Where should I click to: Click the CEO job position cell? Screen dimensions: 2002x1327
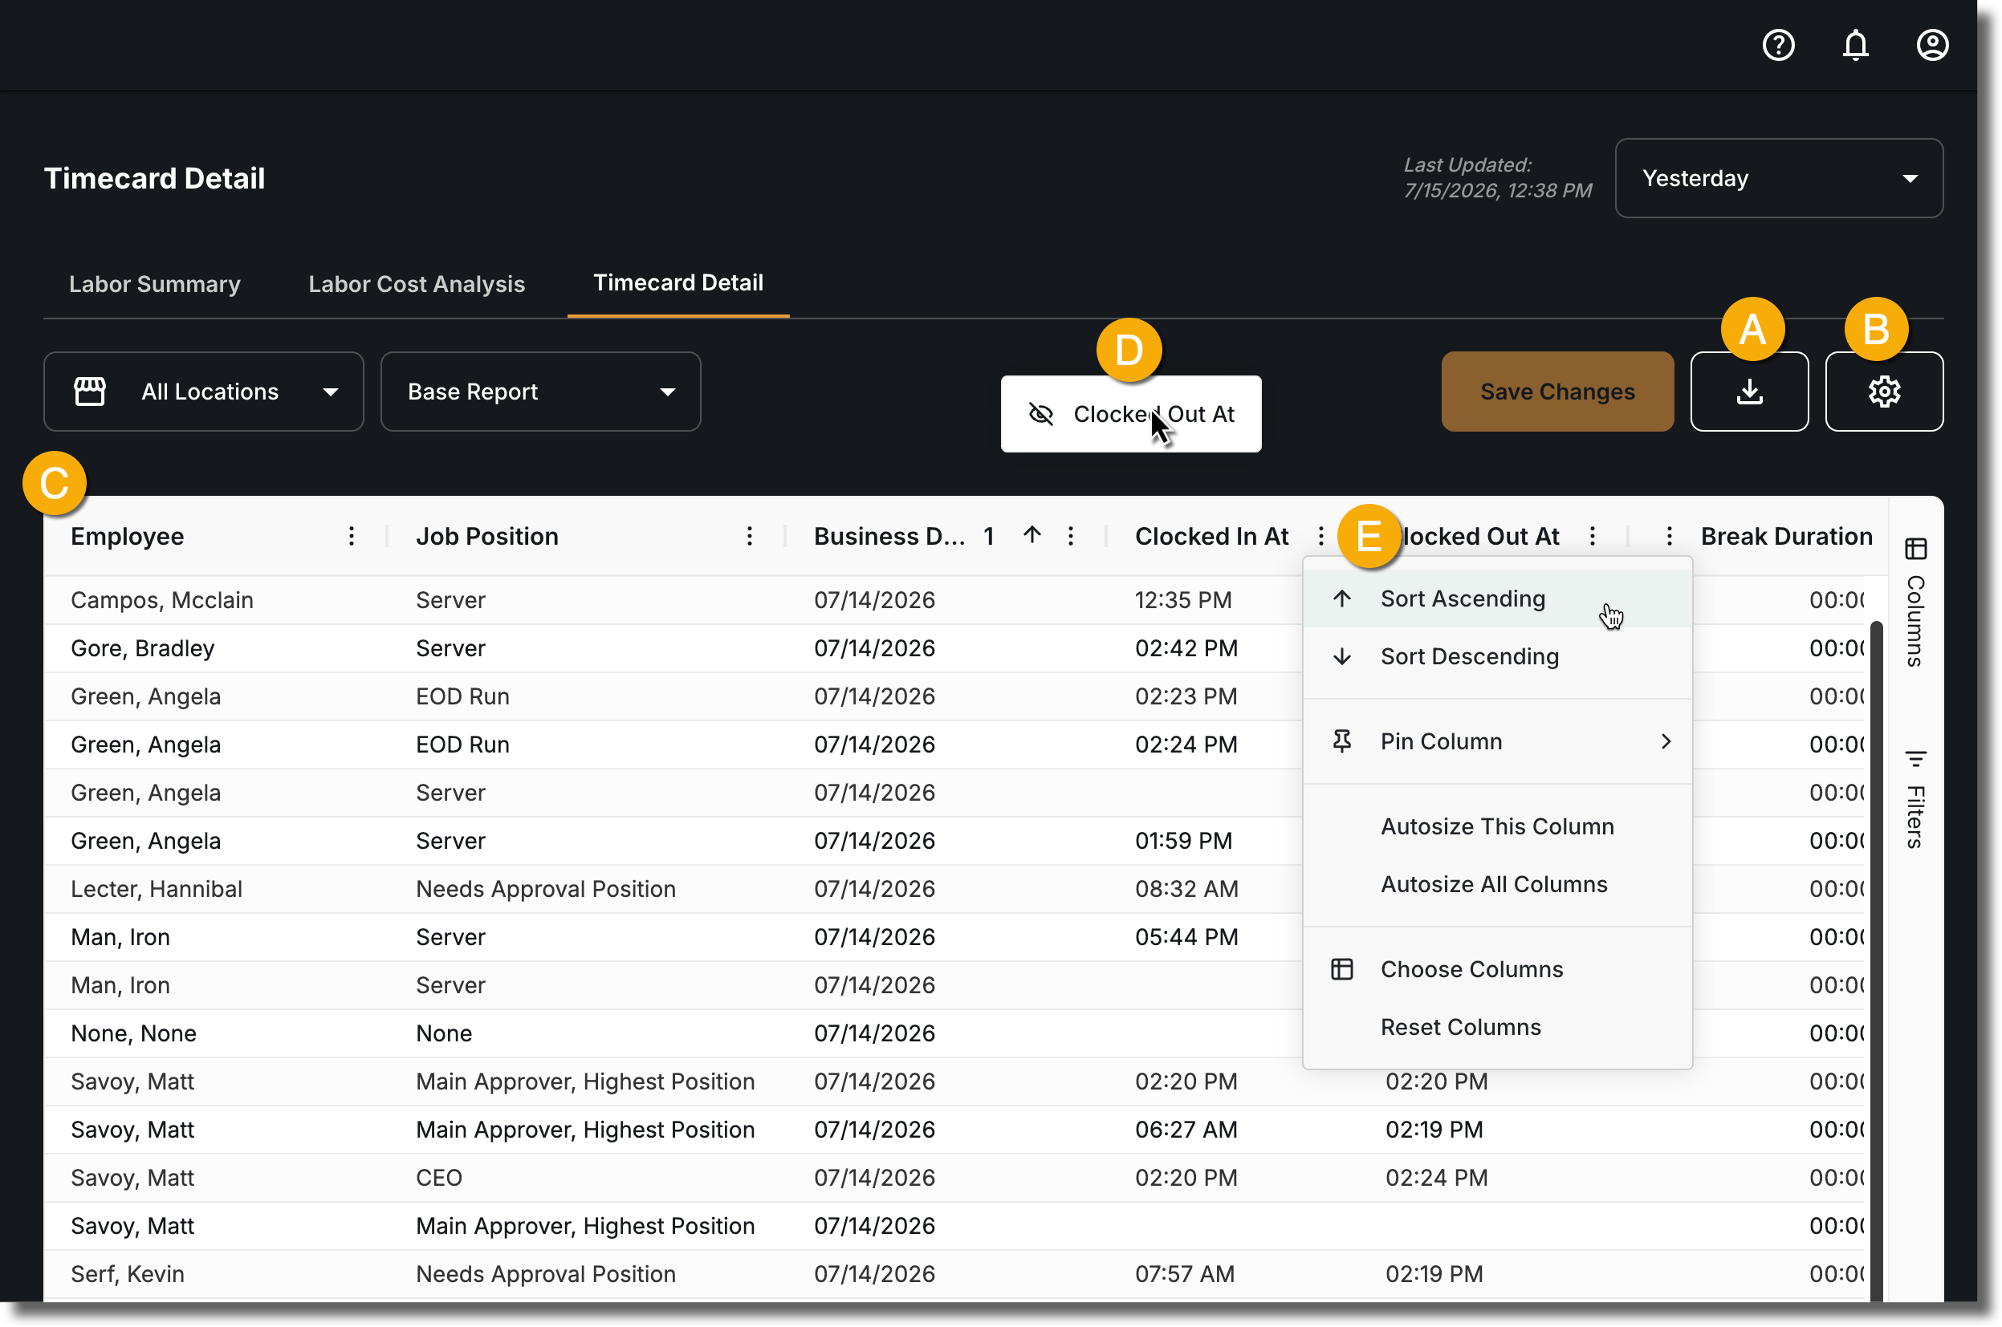[438, 1177]
